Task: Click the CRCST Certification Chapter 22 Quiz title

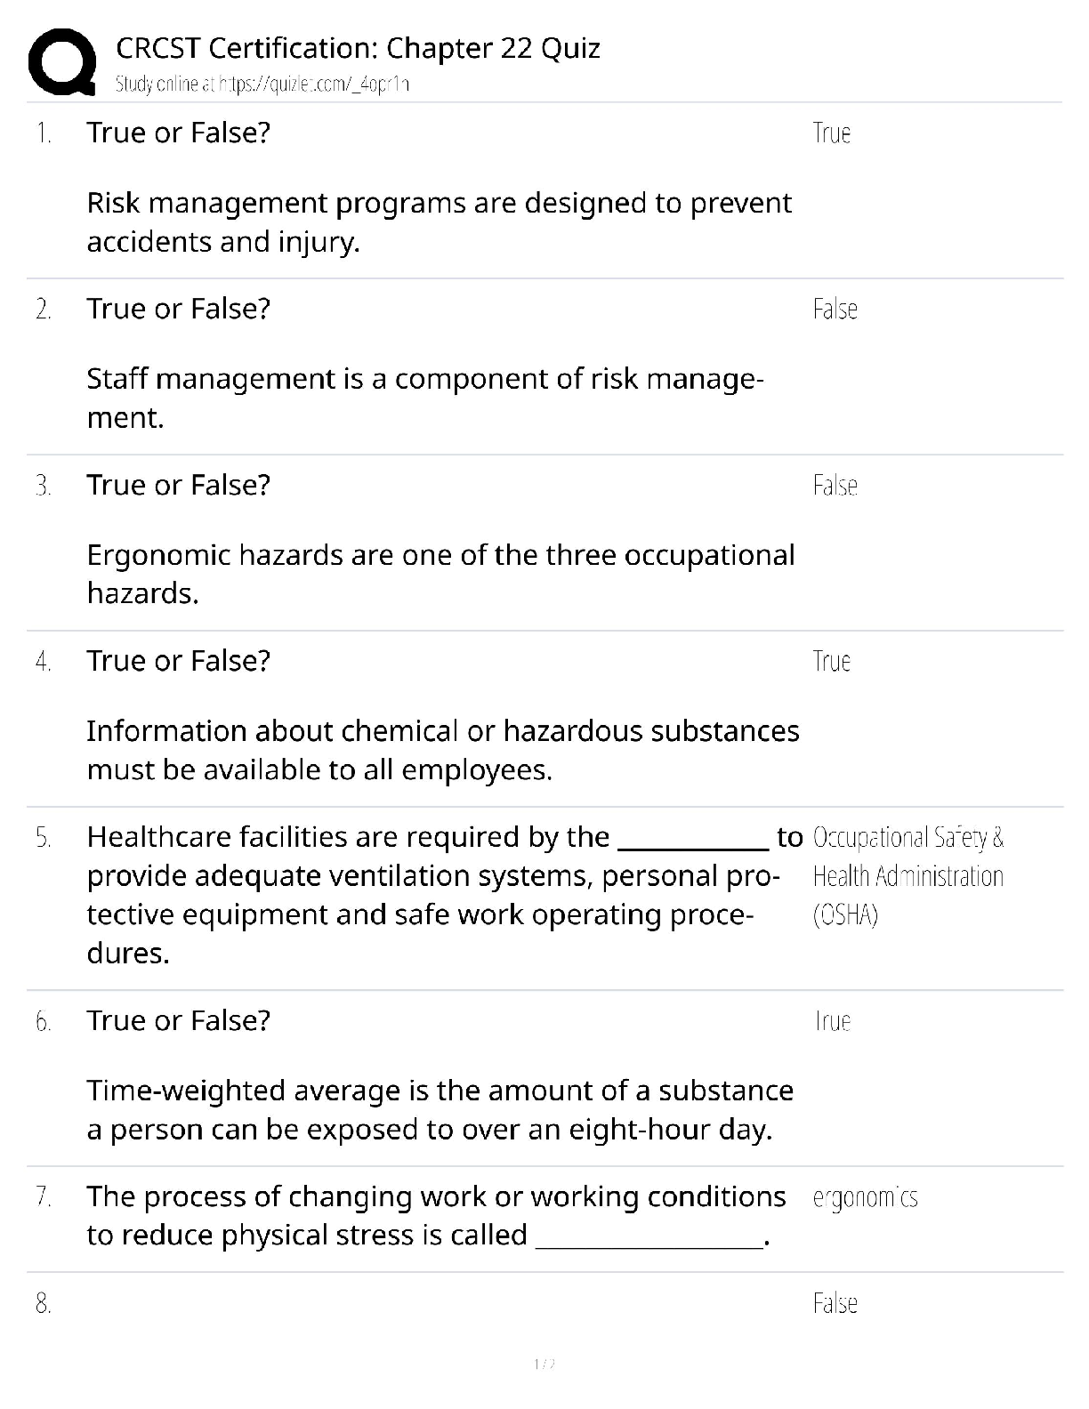Action: coord(358,47)
